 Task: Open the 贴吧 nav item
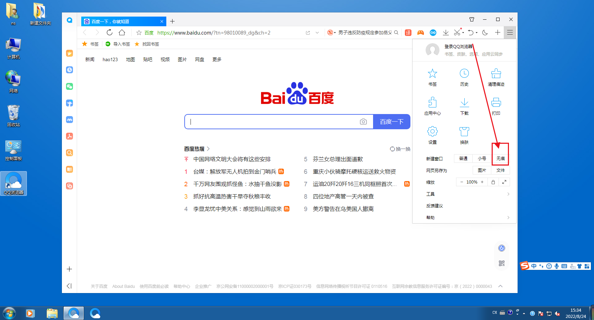[x=148, y=59]
